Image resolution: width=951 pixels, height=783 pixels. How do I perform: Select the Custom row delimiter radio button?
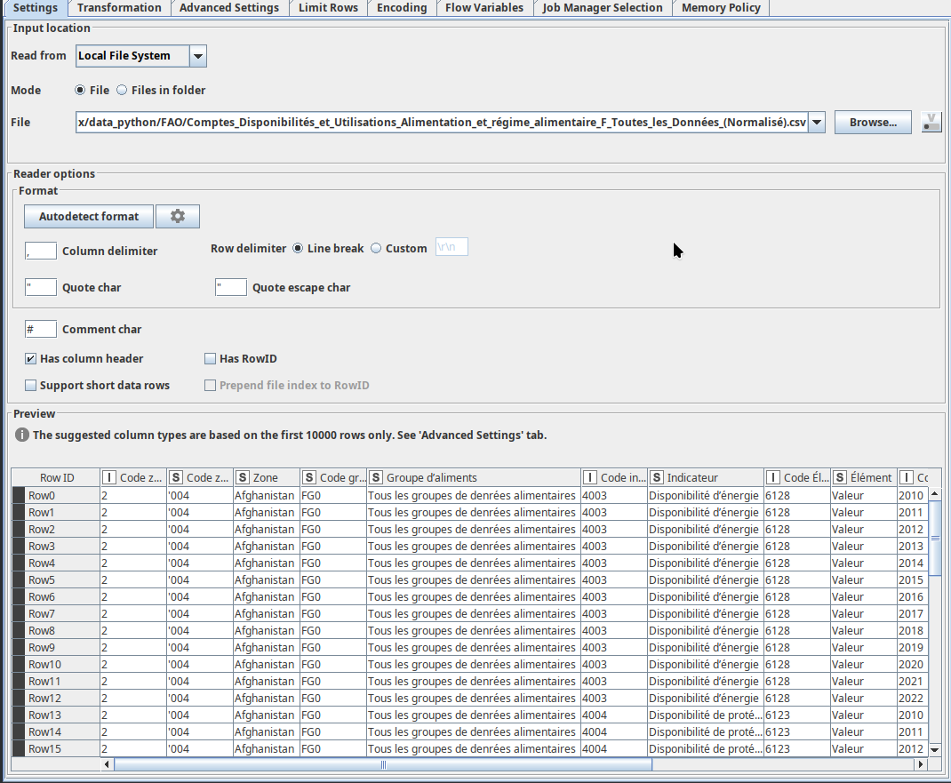coord(376,248)
